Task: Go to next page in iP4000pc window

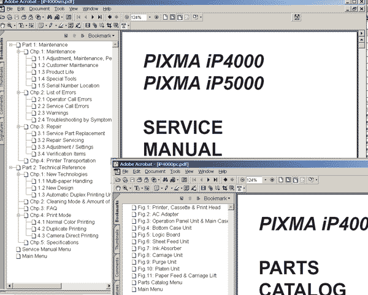Action: point(208,179)
